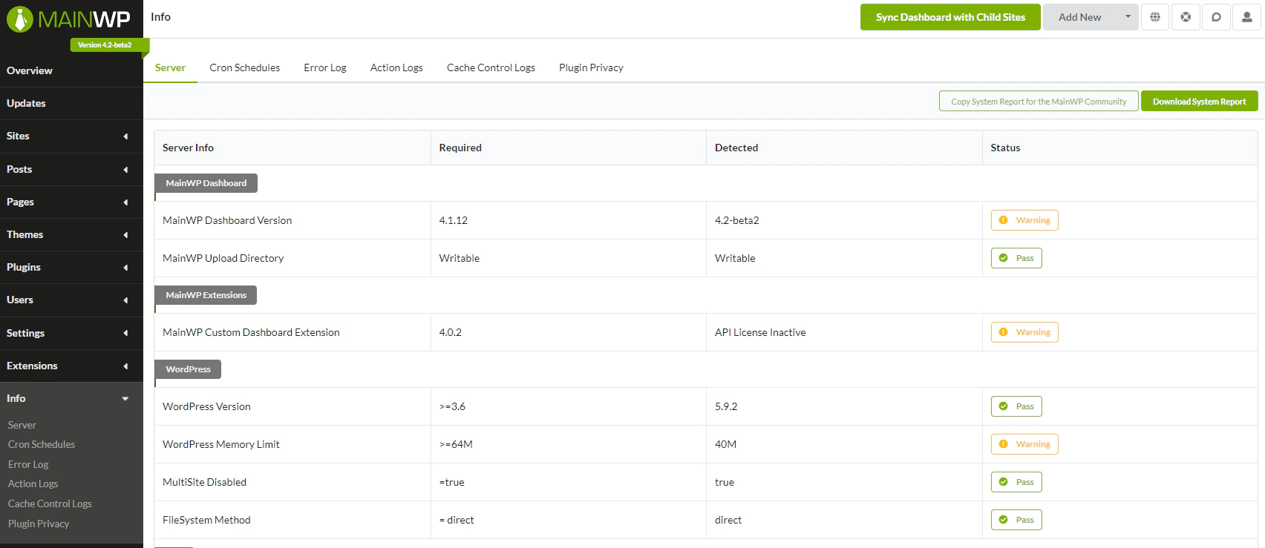Open the lifebuoy help icon
This screenshot has height=548, width=1265.
click(1186, 17)
